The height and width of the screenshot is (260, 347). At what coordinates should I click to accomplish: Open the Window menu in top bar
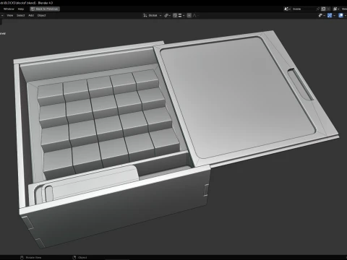point(9,9)
